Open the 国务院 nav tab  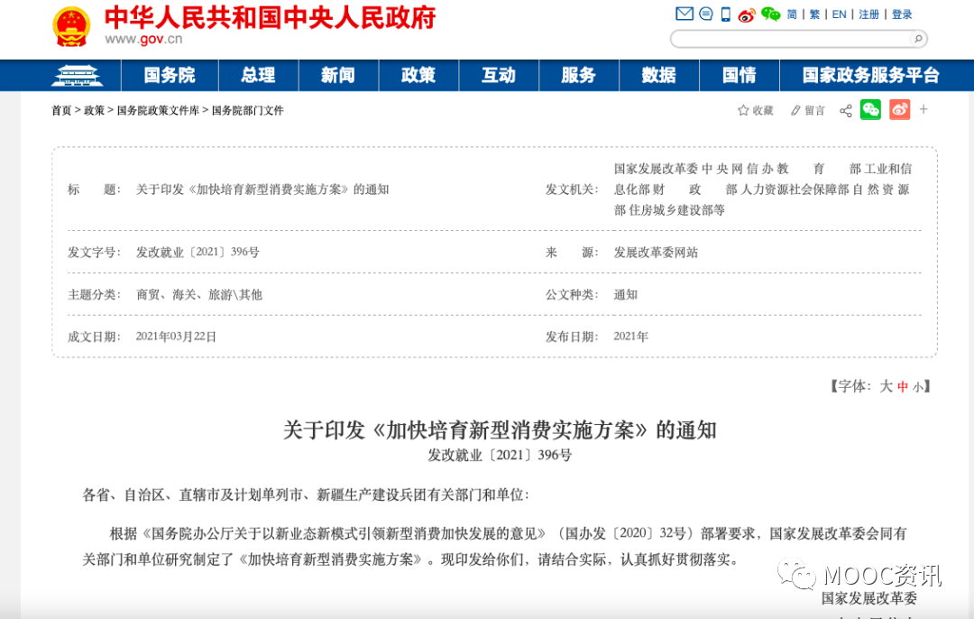[x=170, y=75]
